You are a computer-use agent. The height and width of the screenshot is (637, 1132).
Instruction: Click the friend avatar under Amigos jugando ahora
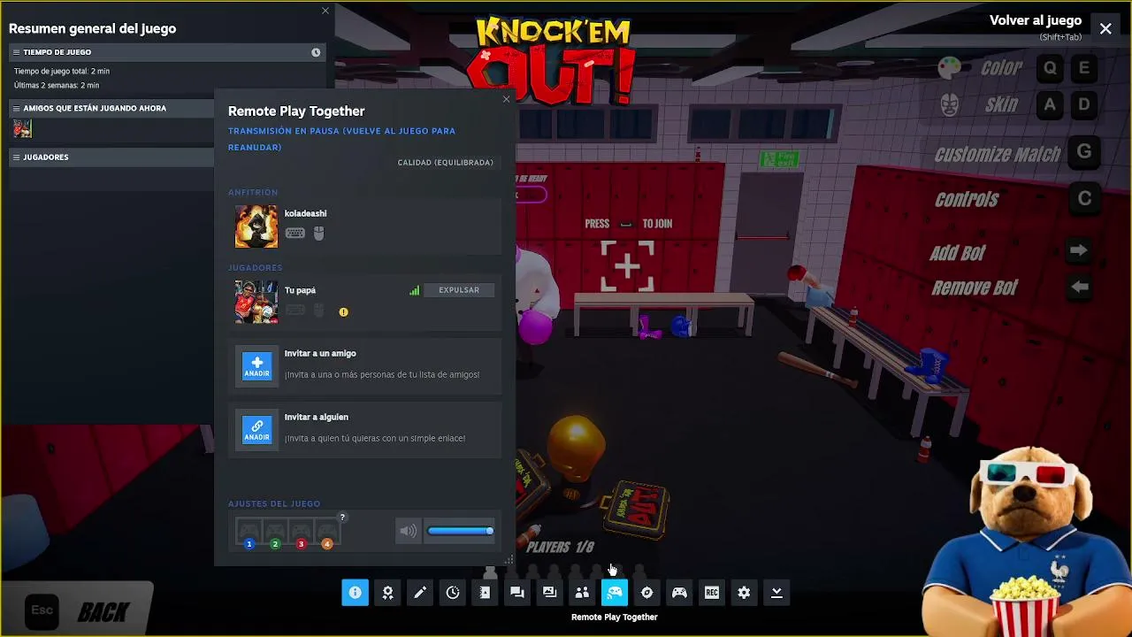(23, 129)
